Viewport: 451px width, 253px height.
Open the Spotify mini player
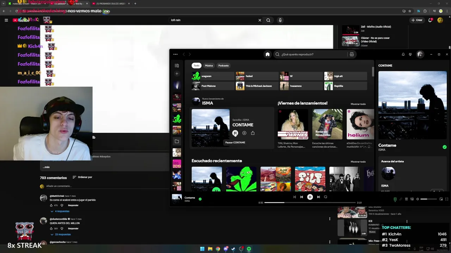[x=441, y=199]
